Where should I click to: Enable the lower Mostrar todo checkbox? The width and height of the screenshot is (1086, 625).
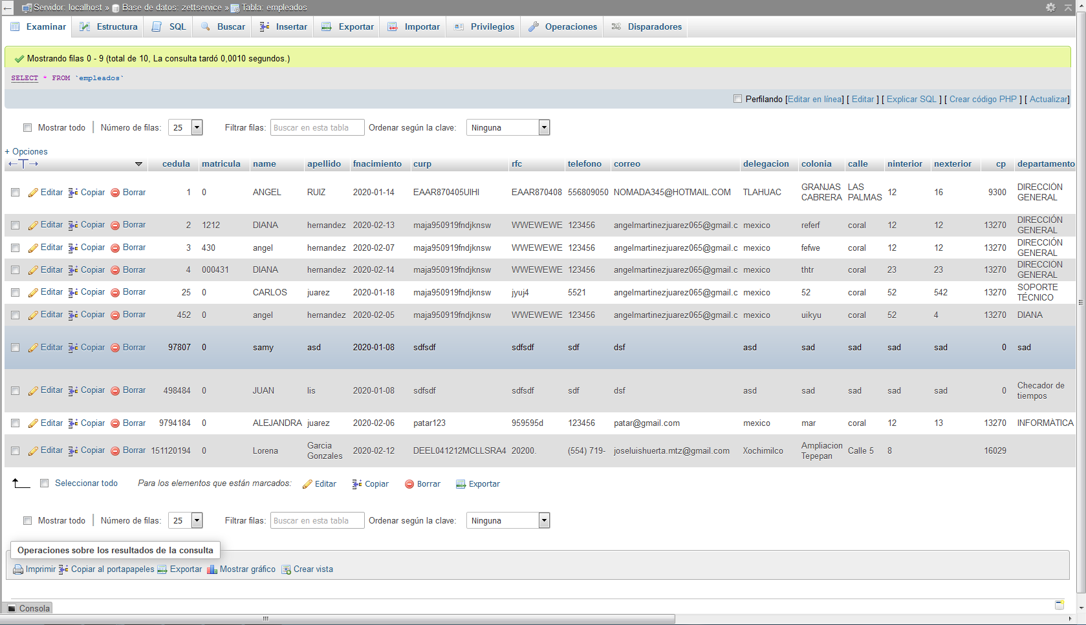pos(27,521)
